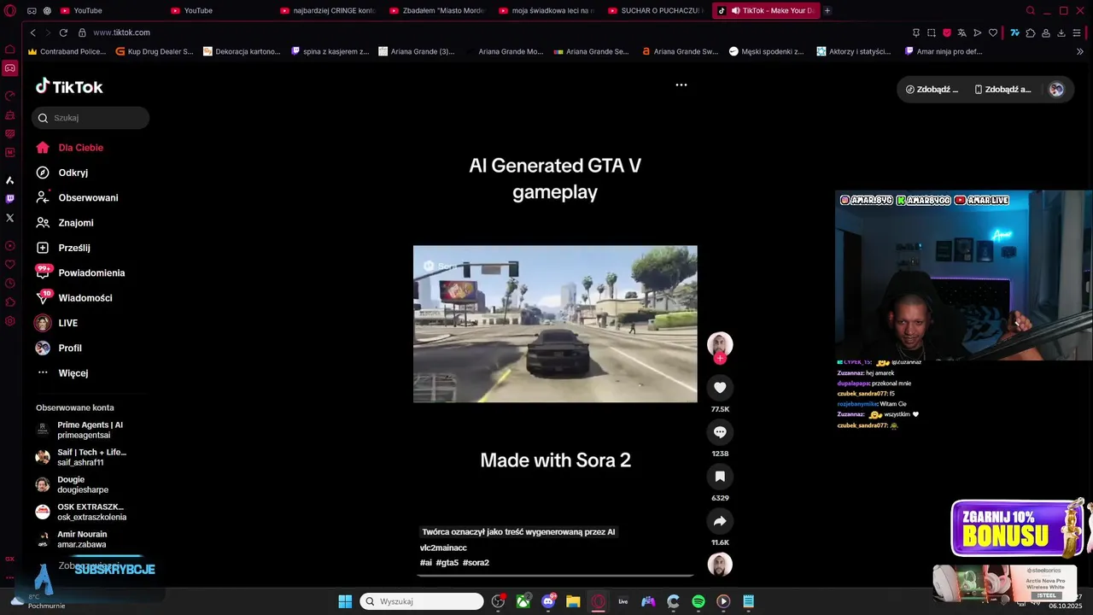Open X Twitter in Opera sidebar

[9, 218]
